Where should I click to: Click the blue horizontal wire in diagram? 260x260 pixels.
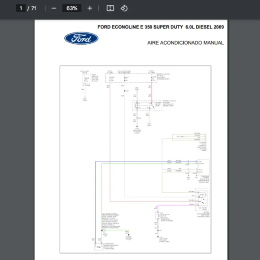point(130,162)
